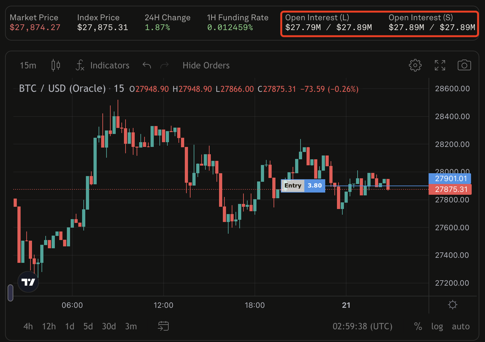Click the Entry 3.80 position line label
Image resolution: width=485 pixels, height=342 pixels.
(303, 186)
